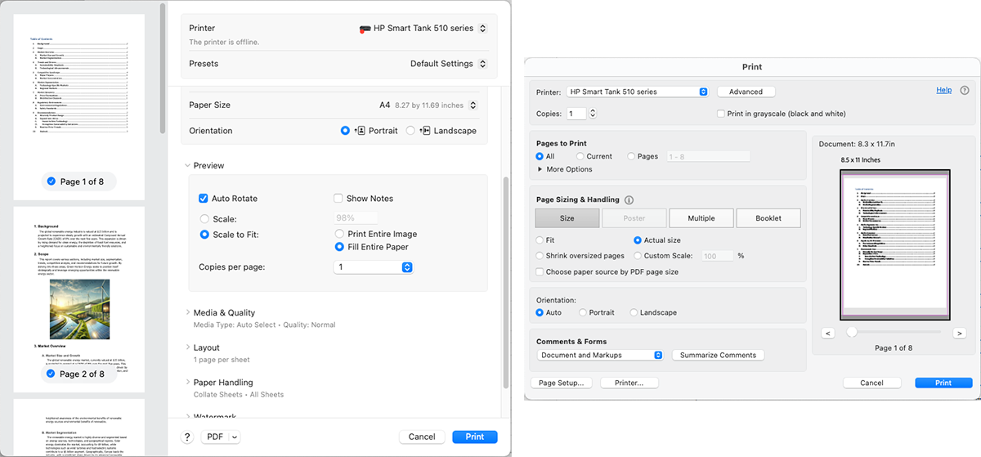Click the question mark icon next to Help link
Image resolution: width=981 pixels, height=457 pixels.
click(x=965, y=91)
